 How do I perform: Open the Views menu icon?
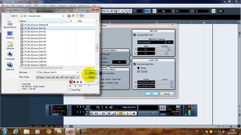pos(82,16)
